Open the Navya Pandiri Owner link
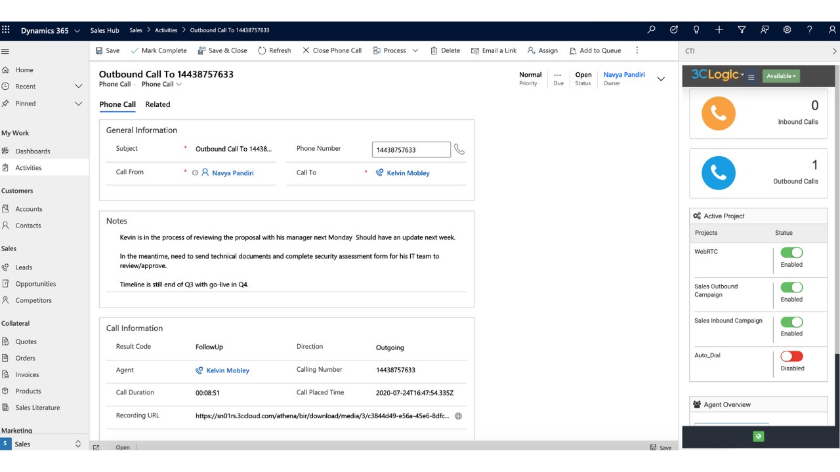This screenshot has width=840, height=472. click(624, 75)
